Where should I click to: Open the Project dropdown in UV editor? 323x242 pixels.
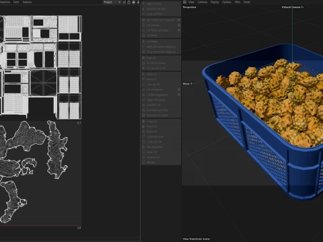(x=112, y=2)
